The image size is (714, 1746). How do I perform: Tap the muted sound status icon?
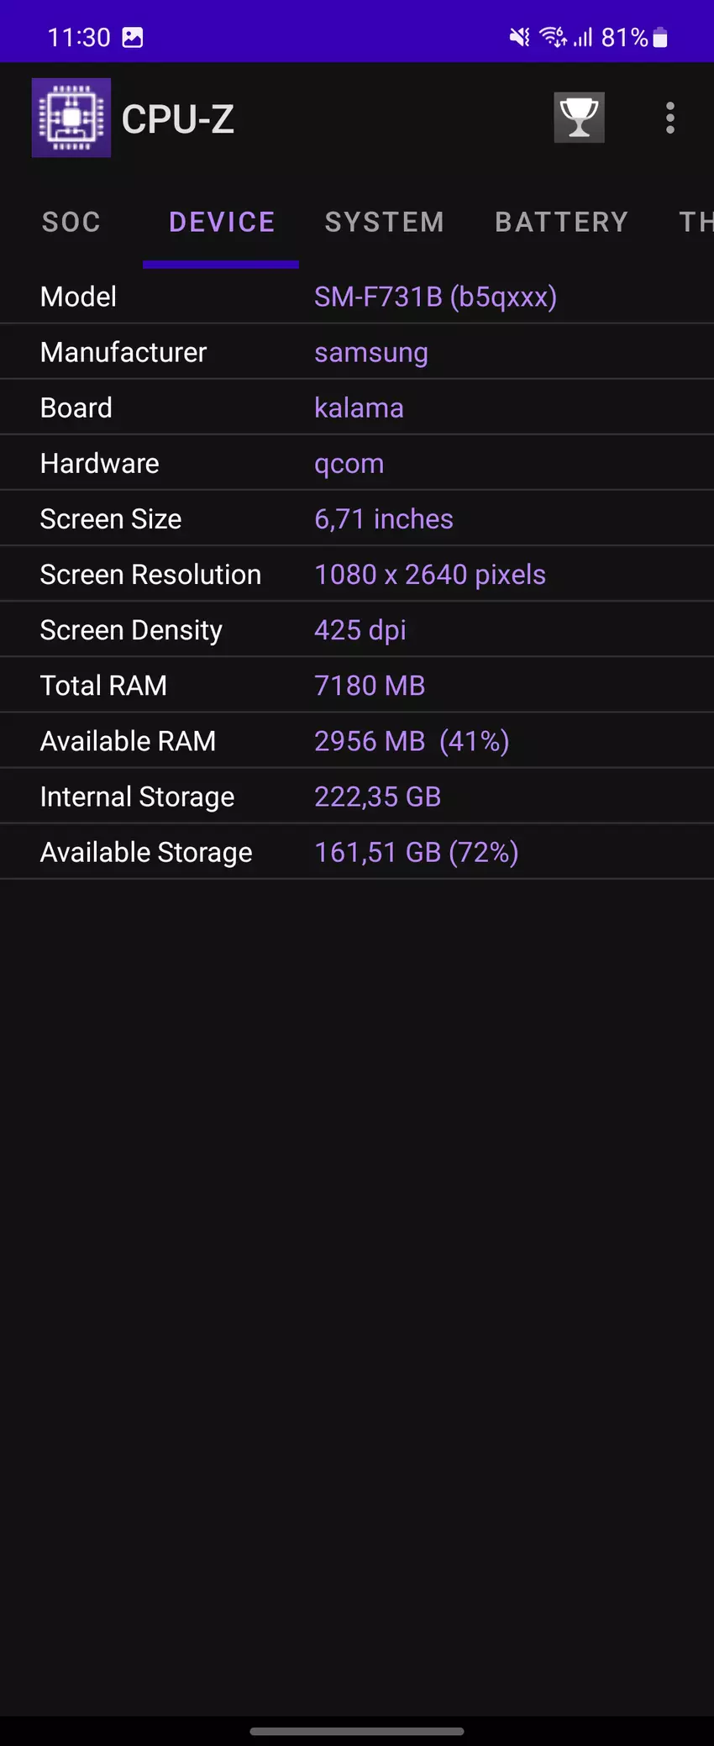[520, 37]
